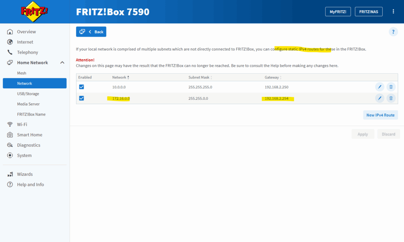Click the Overview house icon
404x242 pixels.
(10, 32)
